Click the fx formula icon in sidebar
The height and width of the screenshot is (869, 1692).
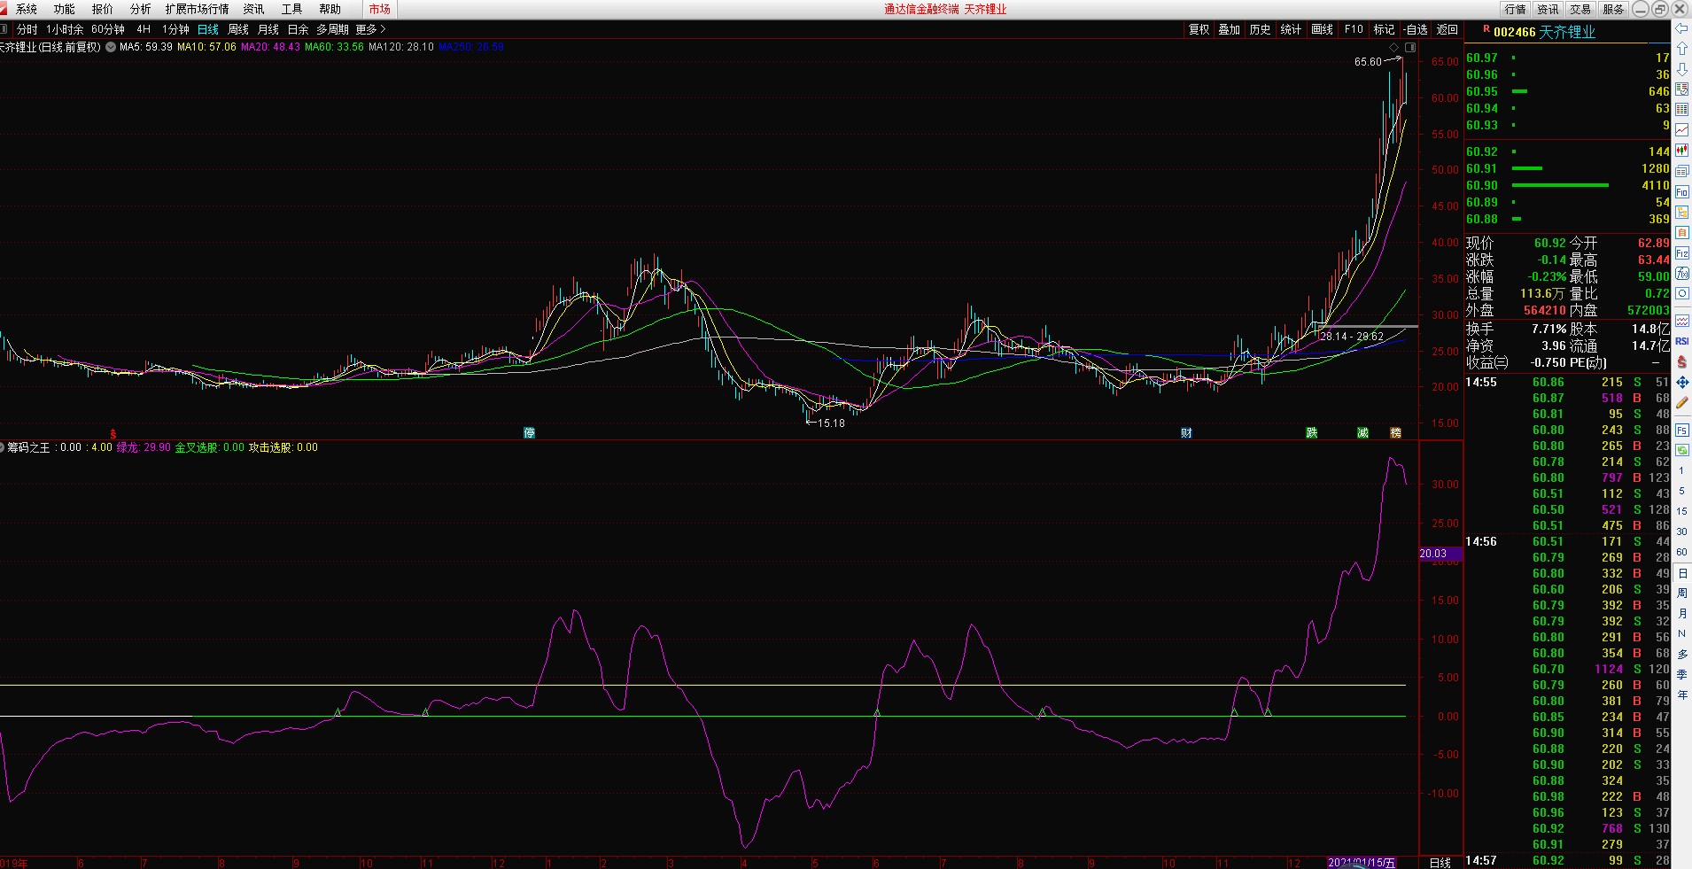click(1681, 274)
